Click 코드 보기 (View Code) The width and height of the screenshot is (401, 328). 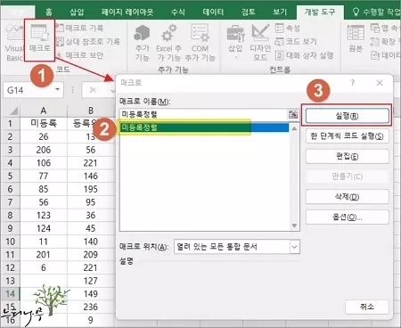296,42
